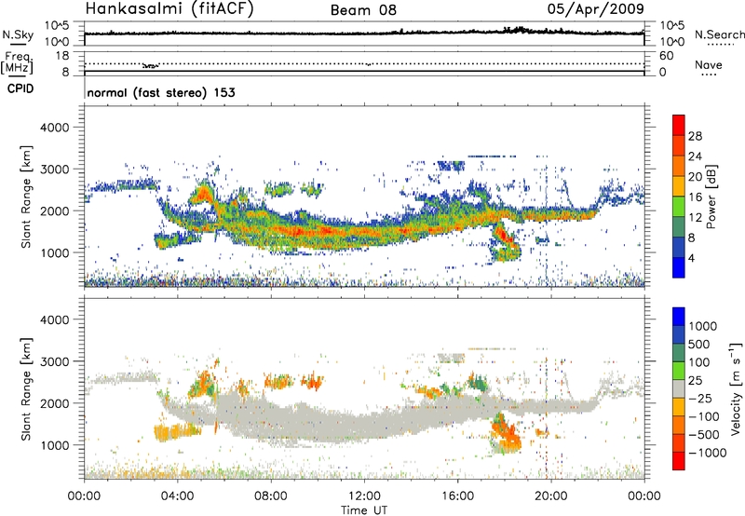745x516 pixels.
Task: Click the Hankasalmi (fitACF) title
Action: tap(169, 8)
